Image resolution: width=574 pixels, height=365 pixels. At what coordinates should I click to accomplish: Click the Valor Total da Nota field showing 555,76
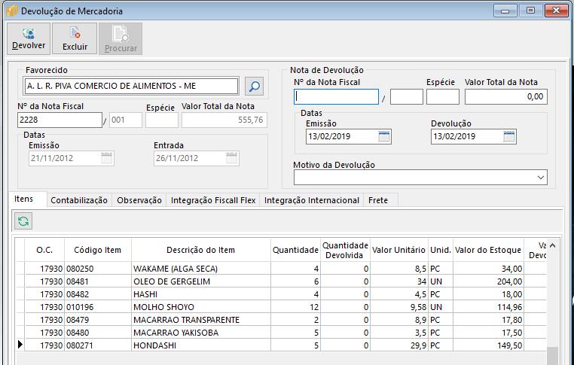224,120
